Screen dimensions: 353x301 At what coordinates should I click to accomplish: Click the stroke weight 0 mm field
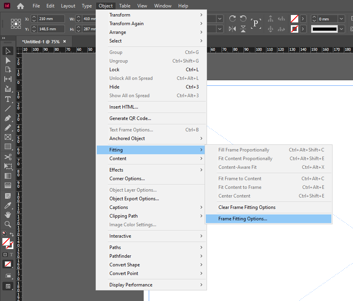tap(327, 19)
